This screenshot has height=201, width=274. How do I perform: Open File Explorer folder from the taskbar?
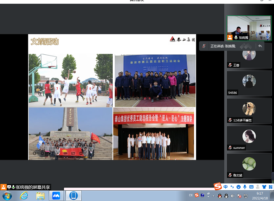coord(40,195)
